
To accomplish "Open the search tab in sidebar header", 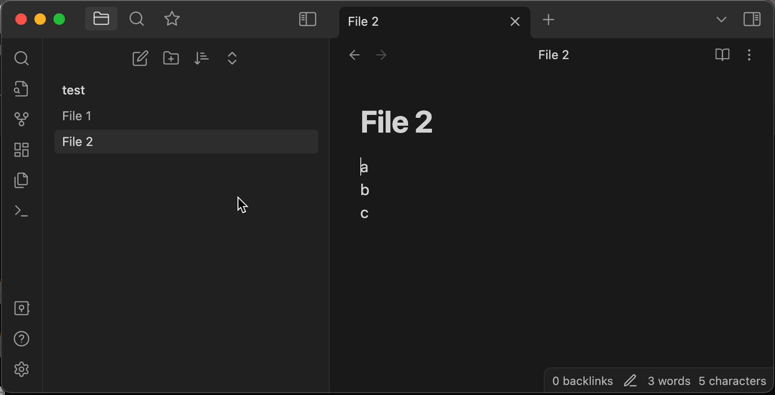I will point(137,19).
